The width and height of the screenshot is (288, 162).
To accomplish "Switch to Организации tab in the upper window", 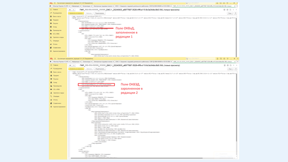I will (87, 6).
